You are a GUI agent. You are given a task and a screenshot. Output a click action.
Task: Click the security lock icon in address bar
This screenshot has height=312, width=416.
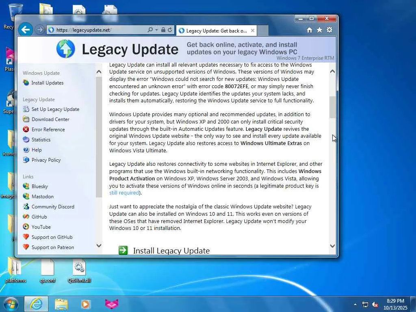163,30
